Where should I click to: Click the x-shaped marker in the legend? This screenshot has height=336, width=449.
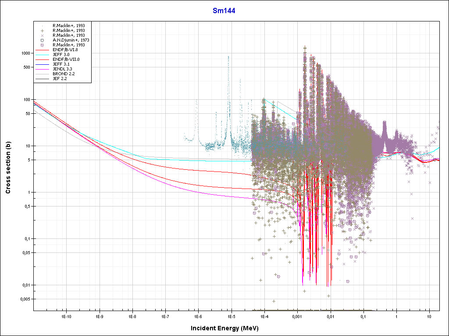tap(43, 35)
